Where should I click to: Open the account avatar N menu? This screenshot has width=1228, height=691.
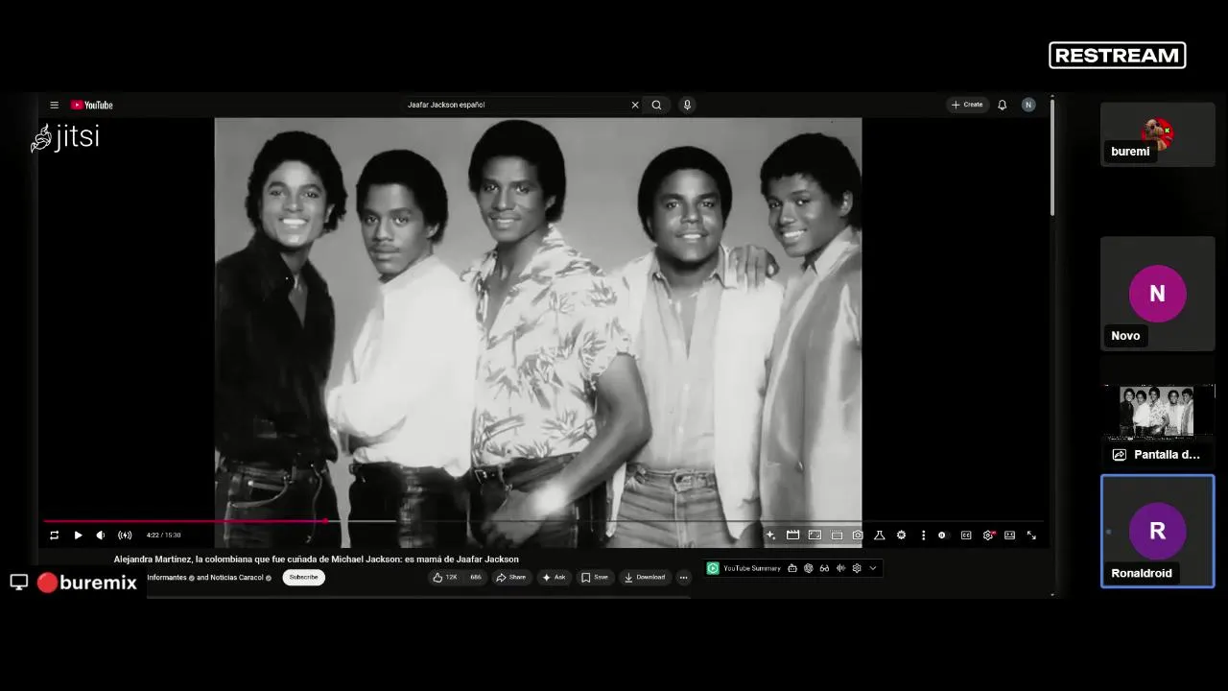tap(1028, 105)
